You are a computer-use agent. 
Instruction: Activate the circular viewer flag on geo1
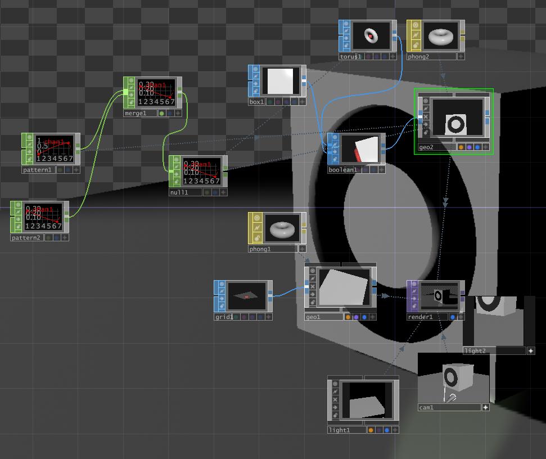coord(313,271)
